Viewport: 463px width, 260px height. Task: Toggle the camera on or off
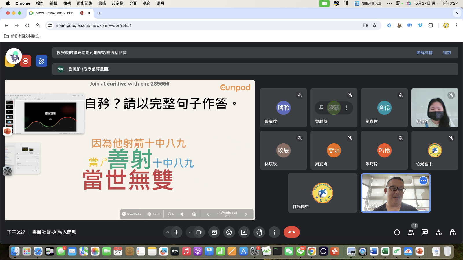click(199, 232)
